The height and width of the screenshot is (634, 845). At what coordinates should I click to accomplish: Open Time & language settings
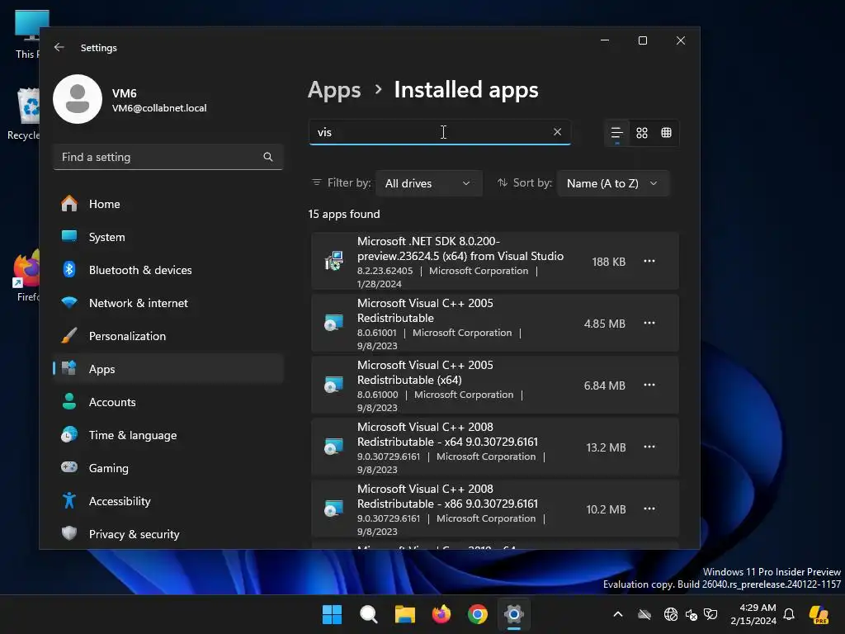point(168,435)
